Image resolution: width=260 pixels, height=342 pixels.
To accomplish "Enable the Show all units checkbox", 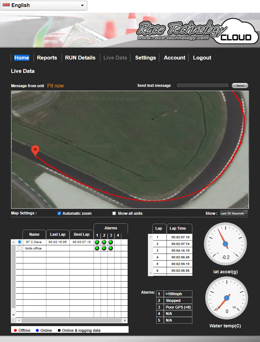I will click(x=114, y=213).
